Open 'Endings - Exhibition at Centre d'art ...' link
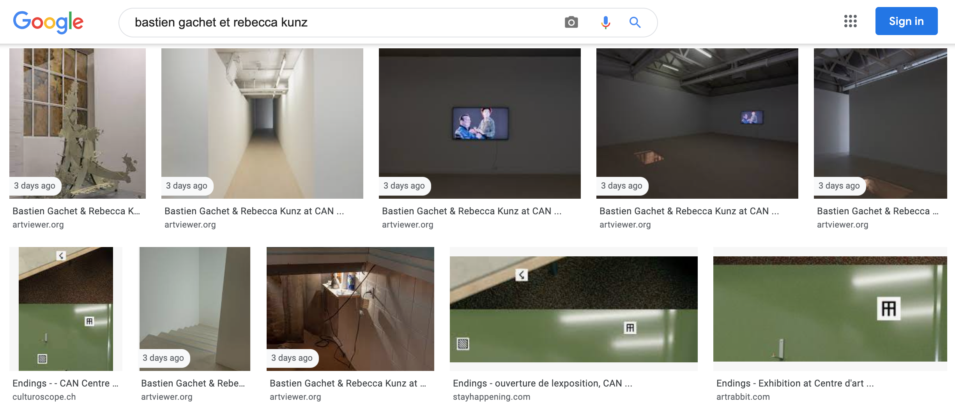This screenshot has height=413, width=955. pyautogui.click(x=795, y=383)
